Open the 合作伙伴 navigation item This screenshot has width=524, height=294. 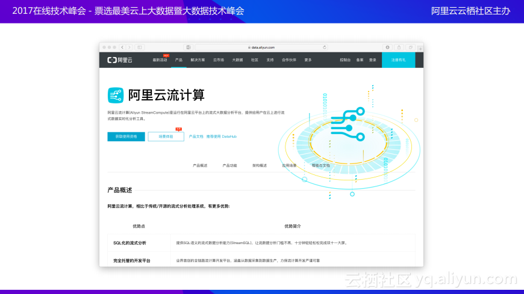(289, 60)
